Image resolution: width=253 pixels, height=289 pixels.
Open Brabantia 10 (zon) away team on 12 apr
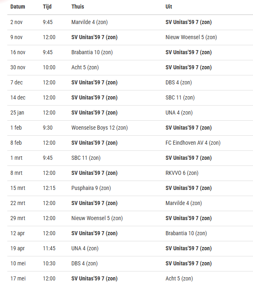click(x=186, y=233)
